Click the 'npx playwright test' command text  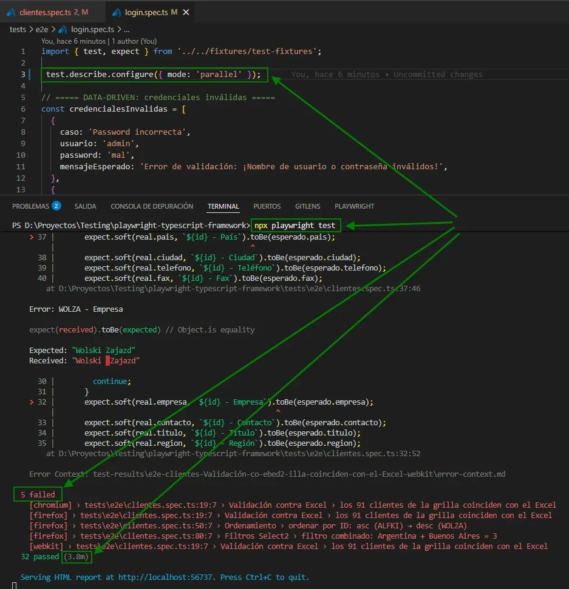[x=295, y=226]
